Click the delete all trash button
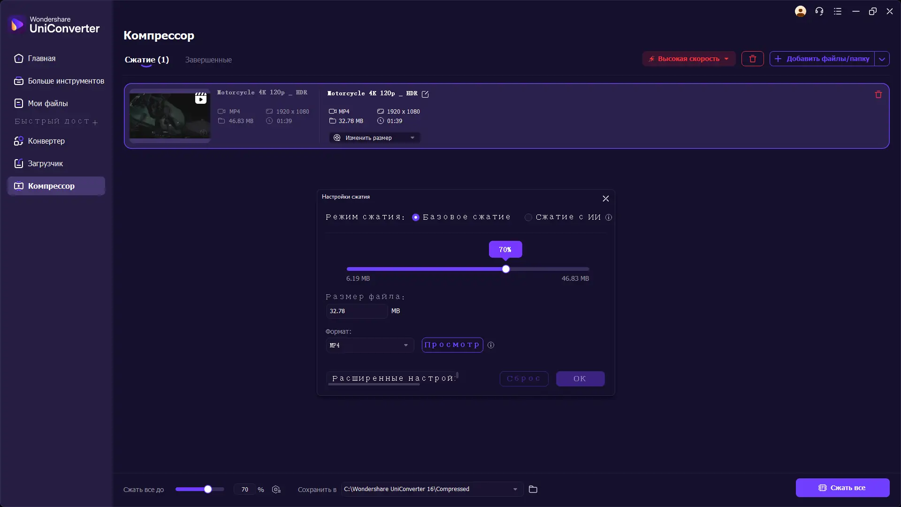 pyautogui.click(x=752, y=59)
